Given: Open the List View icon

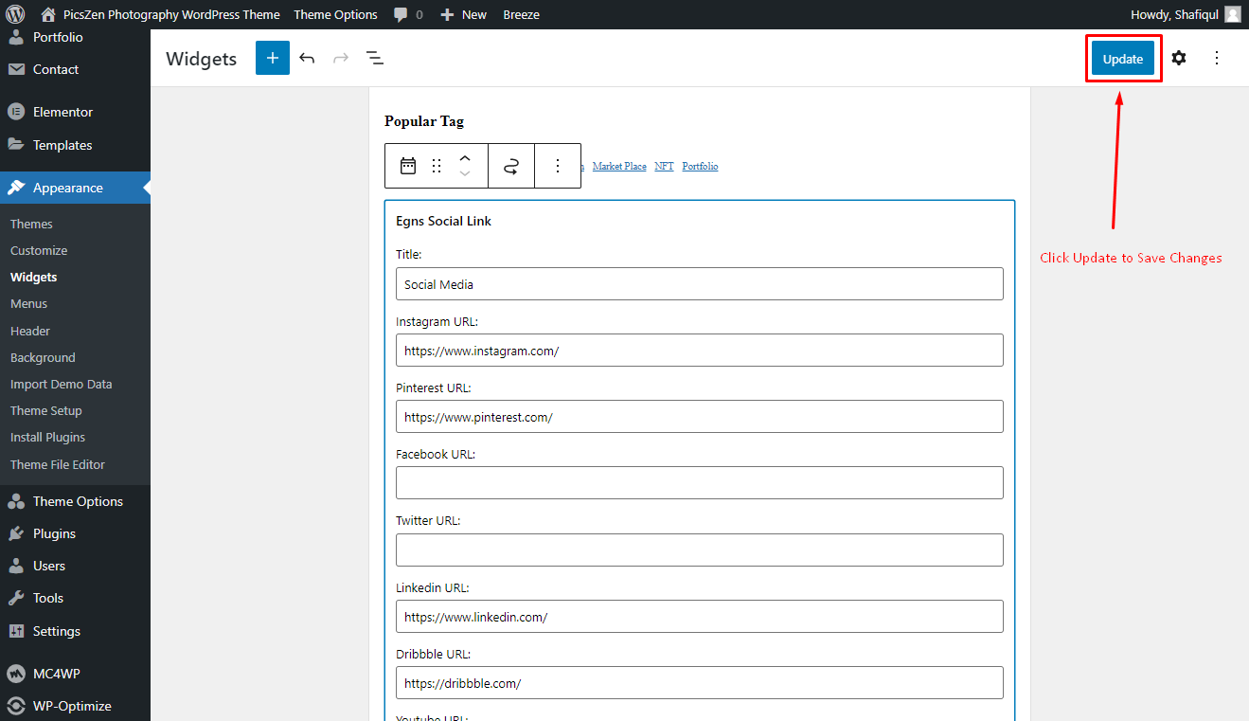Looking at the screenshot, I should tap(375, 58).
